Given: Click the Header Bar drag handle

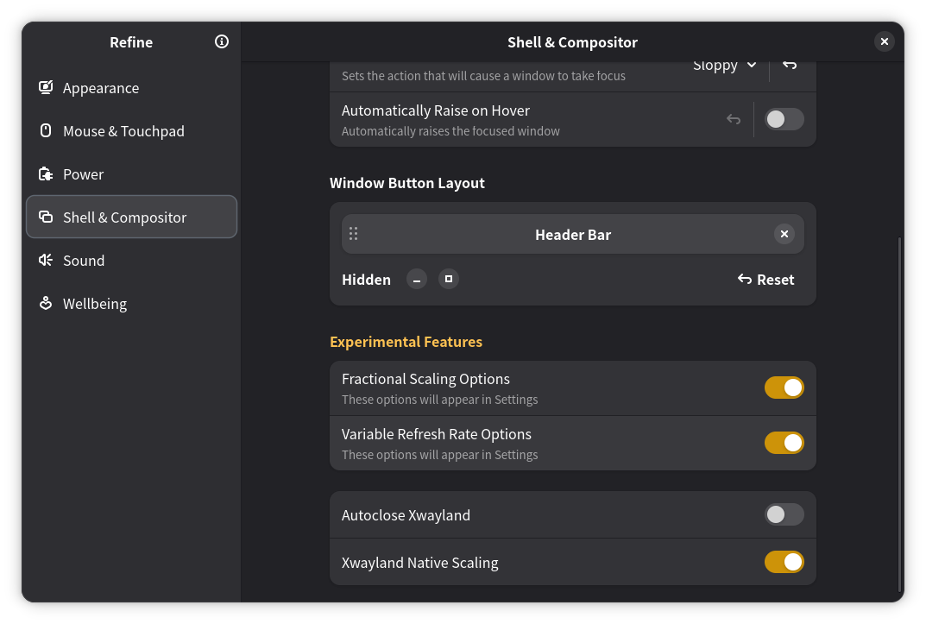Looking at the screenshot, I should (x=353, y=234).
